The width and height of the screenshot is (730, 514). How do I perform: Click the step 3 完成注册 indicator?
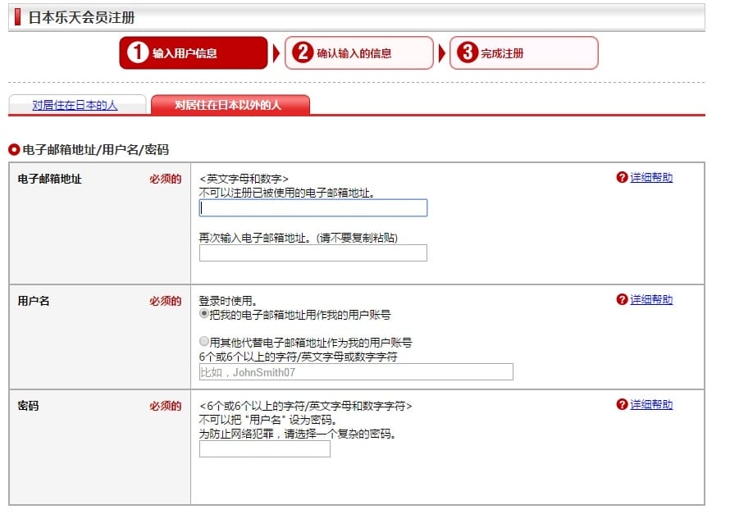point(522,52)
